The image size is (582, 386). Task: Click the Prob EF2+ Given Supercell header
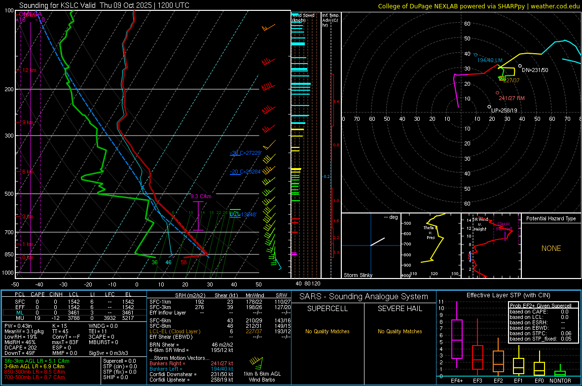tap(541, 306)
